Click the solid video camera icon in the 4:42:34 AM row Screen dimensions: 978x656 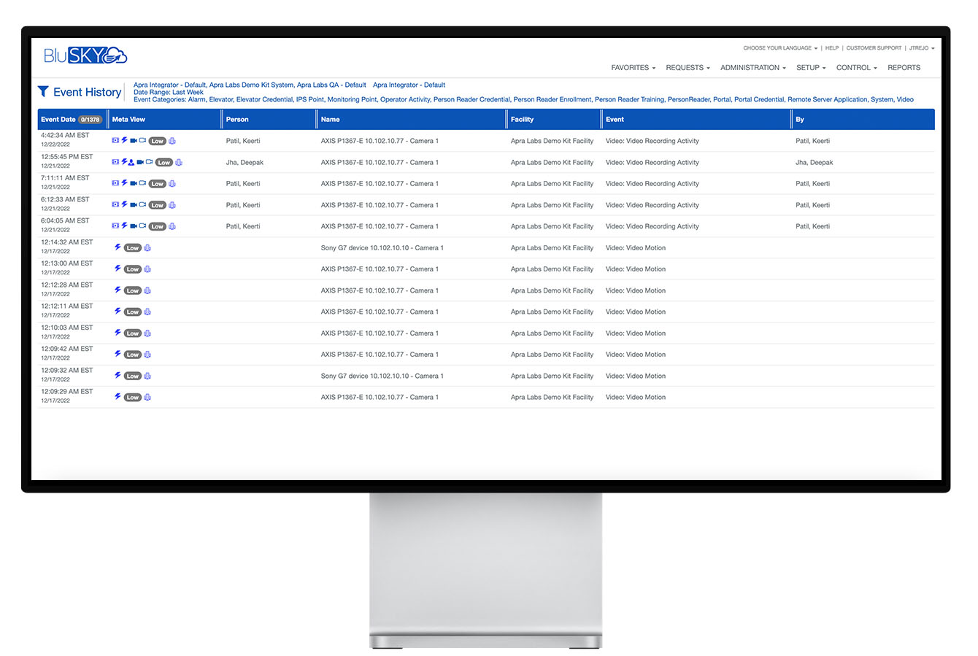click(x=134, y=141)
